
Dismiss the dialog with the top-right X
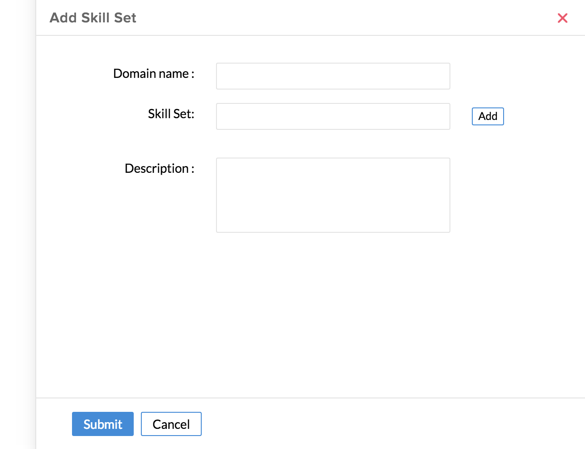[562, 18]
